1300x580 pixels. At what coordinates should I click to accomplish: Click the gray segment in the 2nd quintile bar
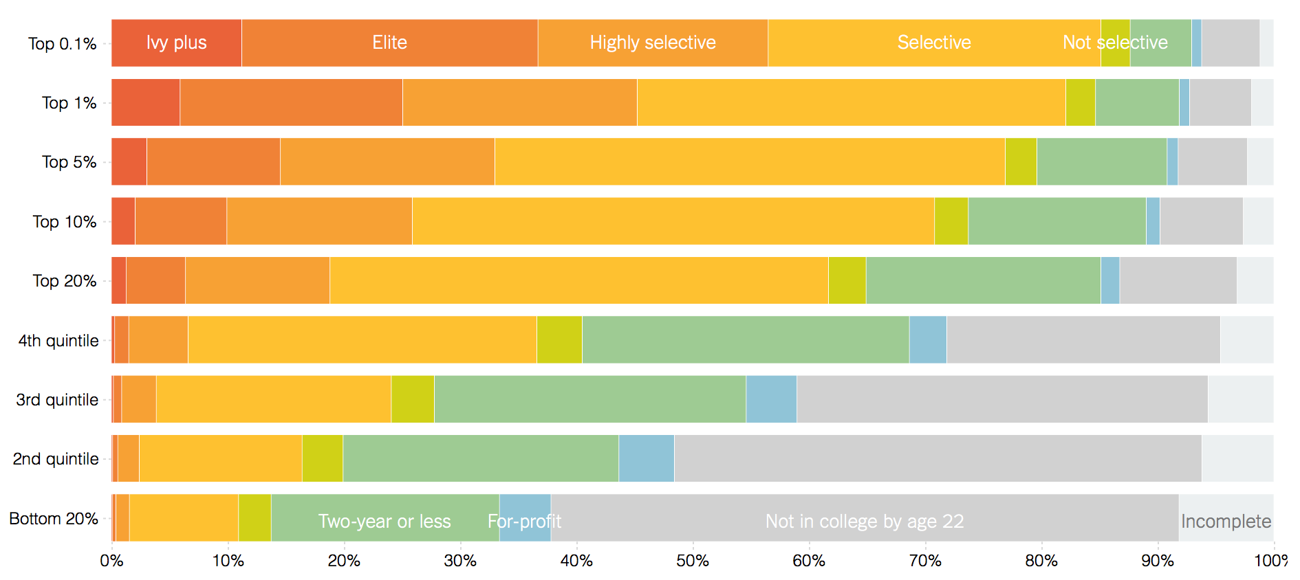pos(938,458)
